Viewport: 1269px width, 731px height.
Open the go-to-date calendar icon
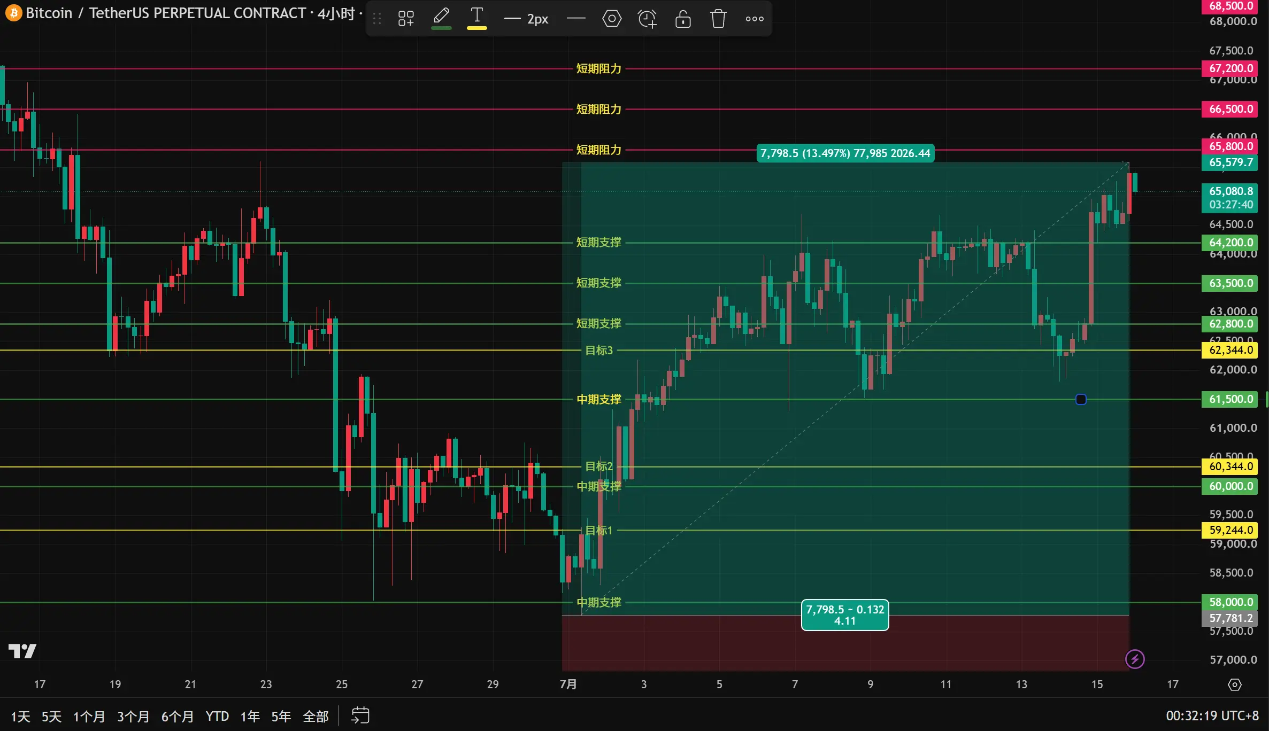click(x=360, y=716)
